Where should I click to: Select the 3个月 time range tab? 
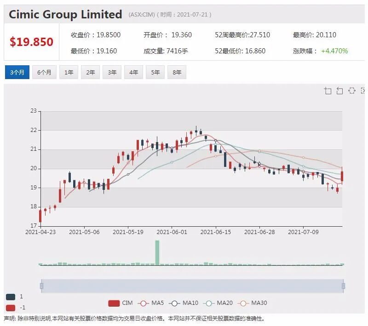pyautogui.click(x=17, y=72)
